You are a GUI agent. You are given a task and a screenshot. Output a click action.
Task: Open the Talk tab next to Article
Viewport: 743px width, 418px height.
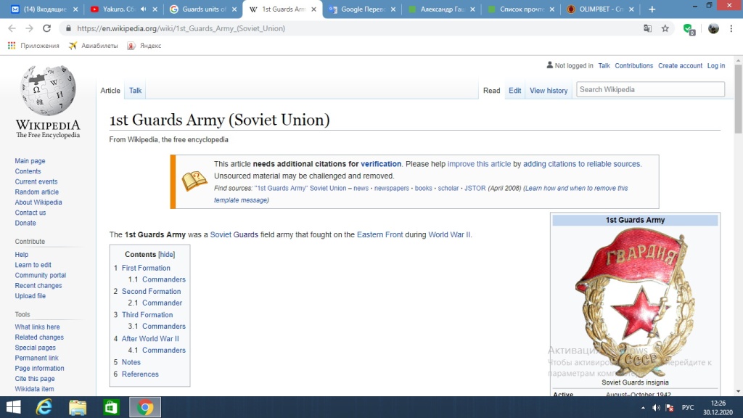coord(136,91)
